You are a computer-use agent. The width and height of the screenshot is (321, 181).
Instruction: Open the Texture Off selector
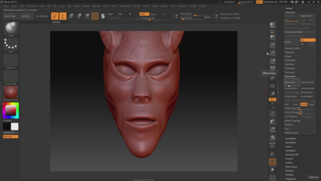point(11,77)
